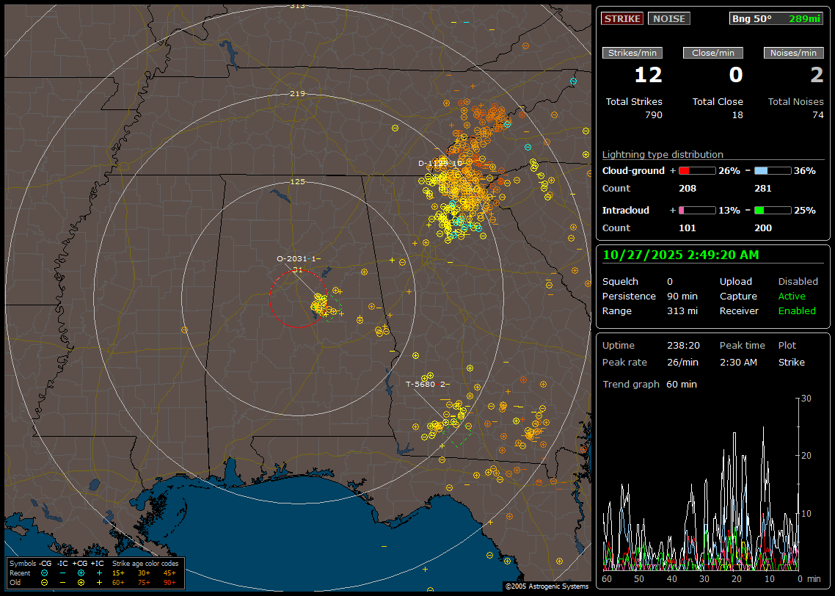Viewport: 835px width, 596px height.
Task: Toggle the STRIKE indicator
Action: [622, 18]
